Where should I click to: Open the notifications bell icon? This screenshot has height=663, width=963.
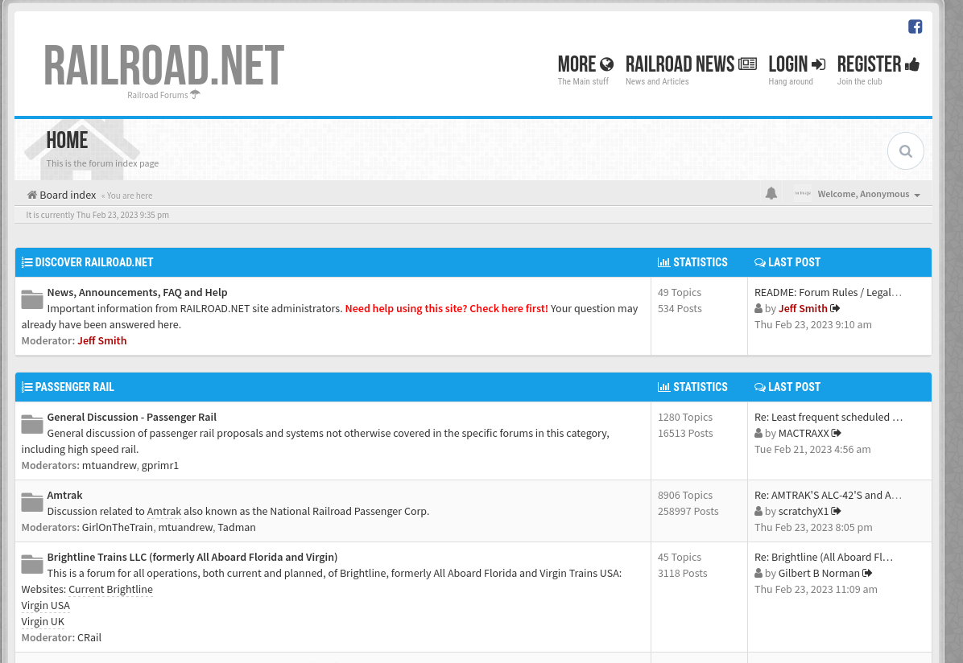pyautogui.click(x=771, y=193)
